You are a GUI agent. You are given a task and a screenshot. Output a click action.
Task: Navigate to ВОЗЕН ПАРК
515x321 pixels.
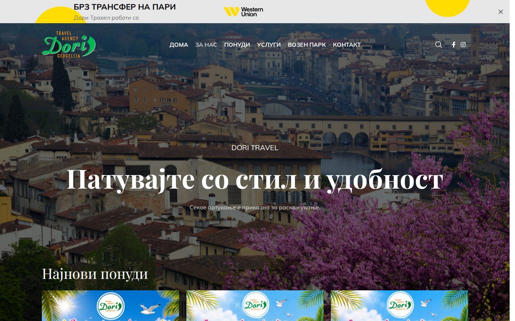(x=307, y=45)
